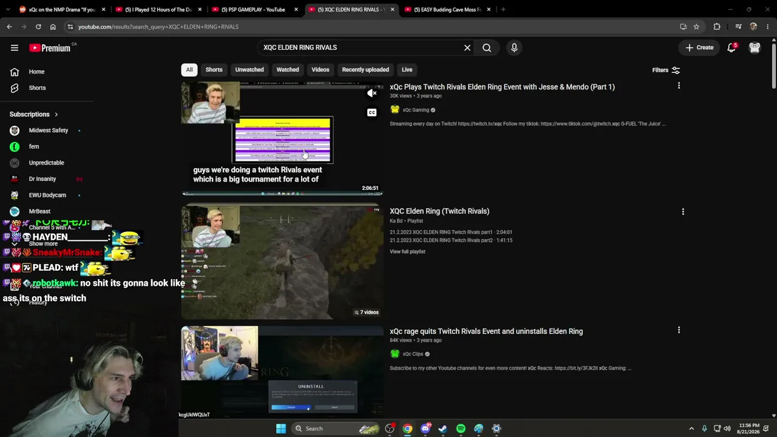Close the xQc on the NMP Drama tab
Viewport: 777px width, 437px height.
[103, 10]
